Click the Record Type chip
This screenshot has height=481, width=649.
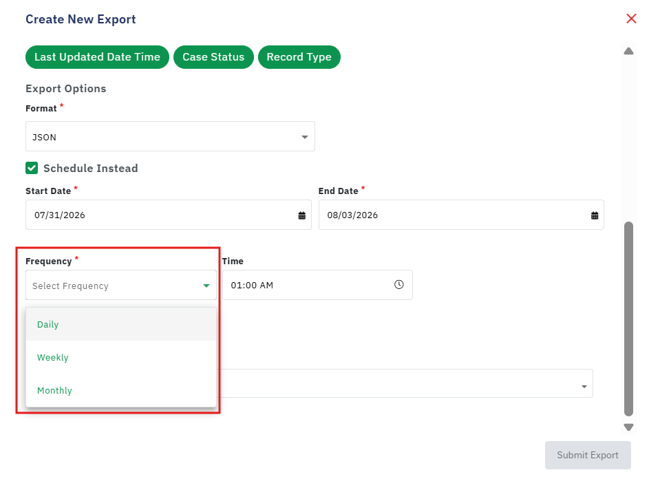pos(299,57)
